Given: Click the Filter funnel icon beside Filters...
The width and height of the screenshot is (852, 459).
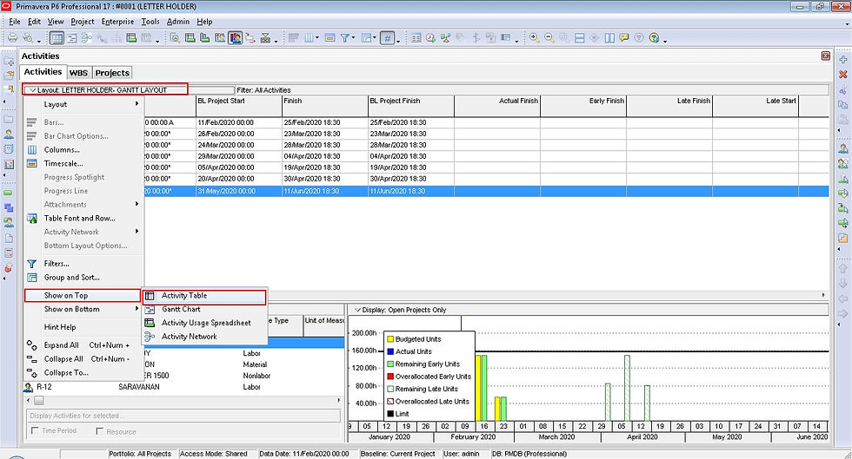Looking at the screenshot, I should [x=32, y=264].
